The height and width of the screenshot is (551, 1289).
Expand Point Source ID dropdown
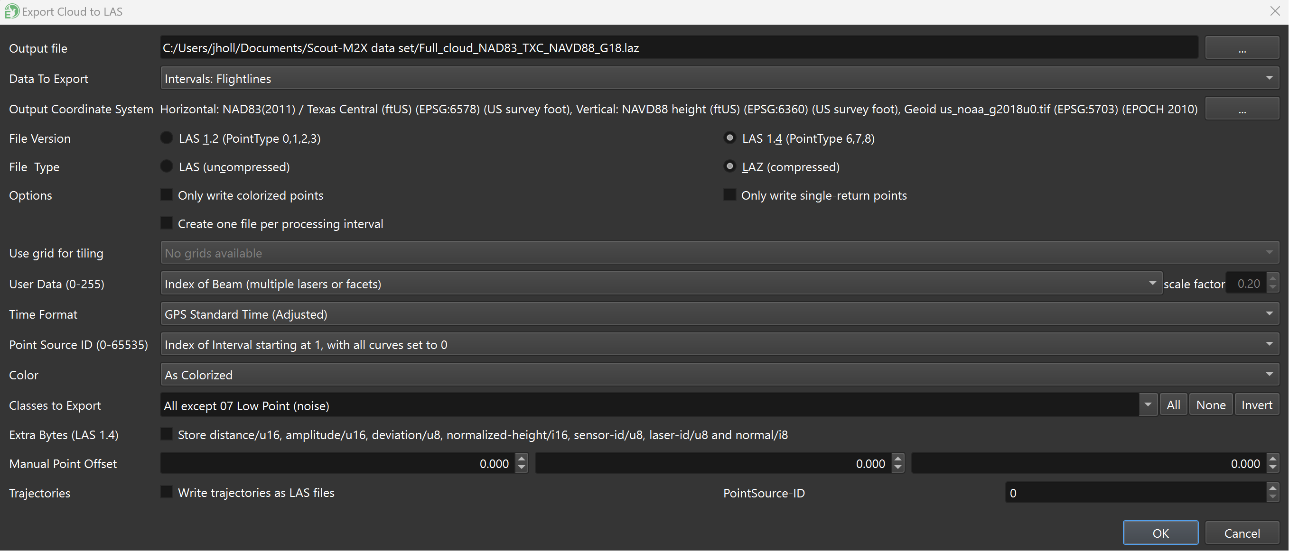coord(1269,345)
